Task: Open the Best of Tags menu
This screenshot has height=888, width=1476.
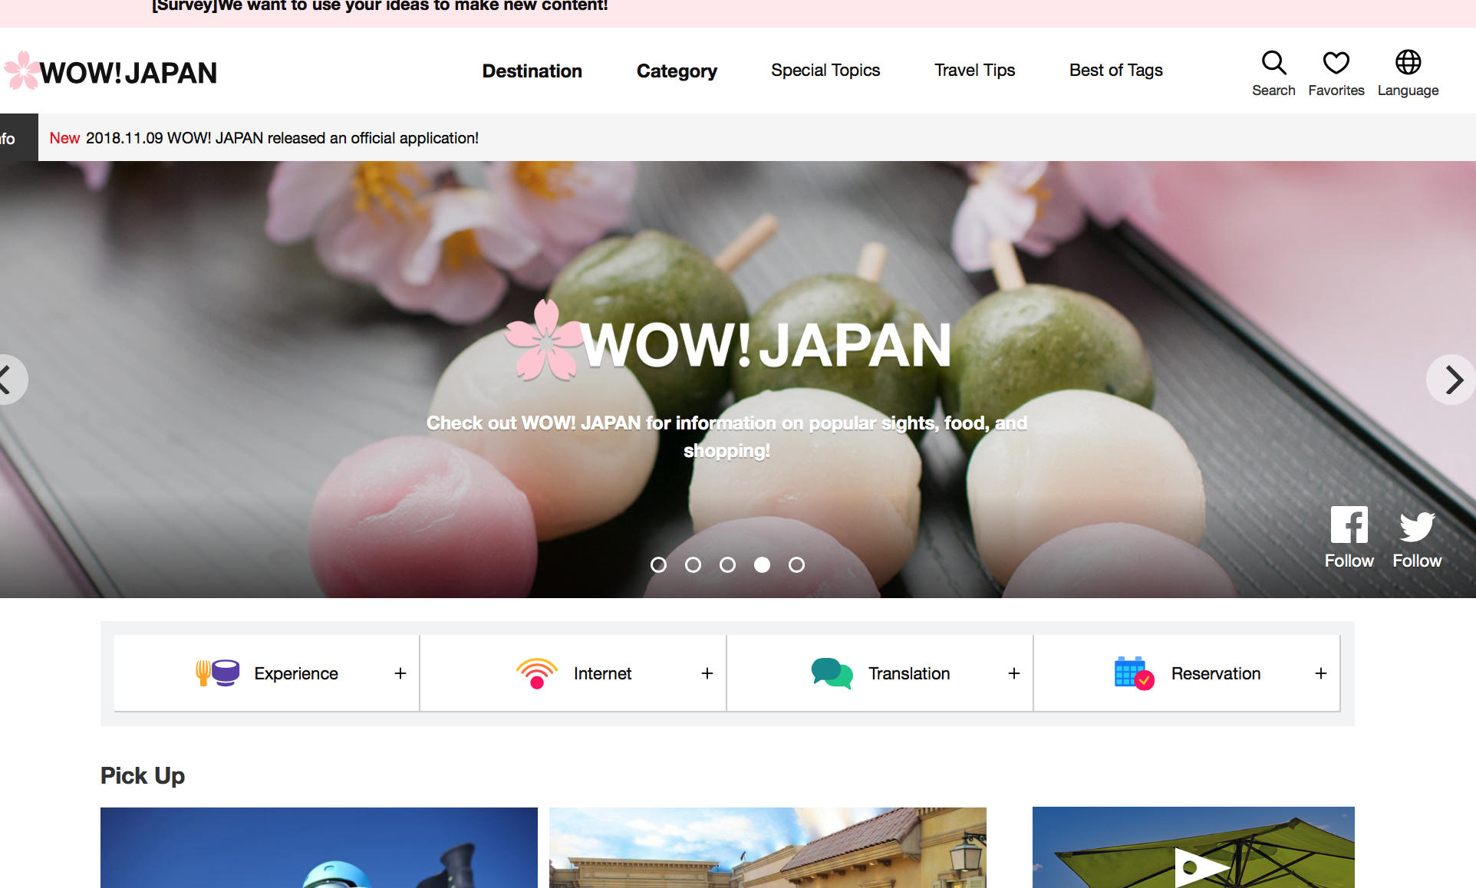Action: coord(1115,71)
